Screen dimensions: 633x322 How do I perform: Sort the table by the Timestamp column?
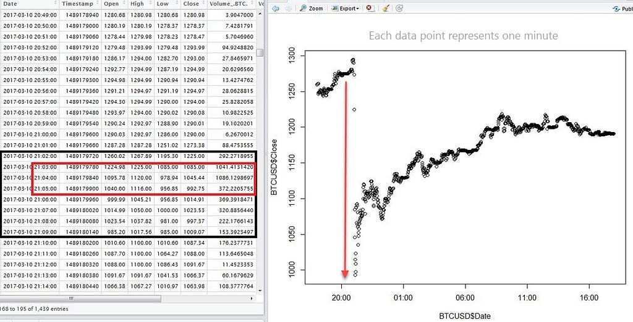(x=79, y=4)
